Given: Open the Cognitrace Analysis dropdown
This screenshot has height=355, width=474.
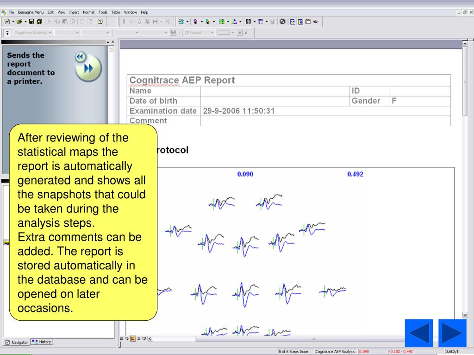Looking at the screenshot, I should [33, 33].
